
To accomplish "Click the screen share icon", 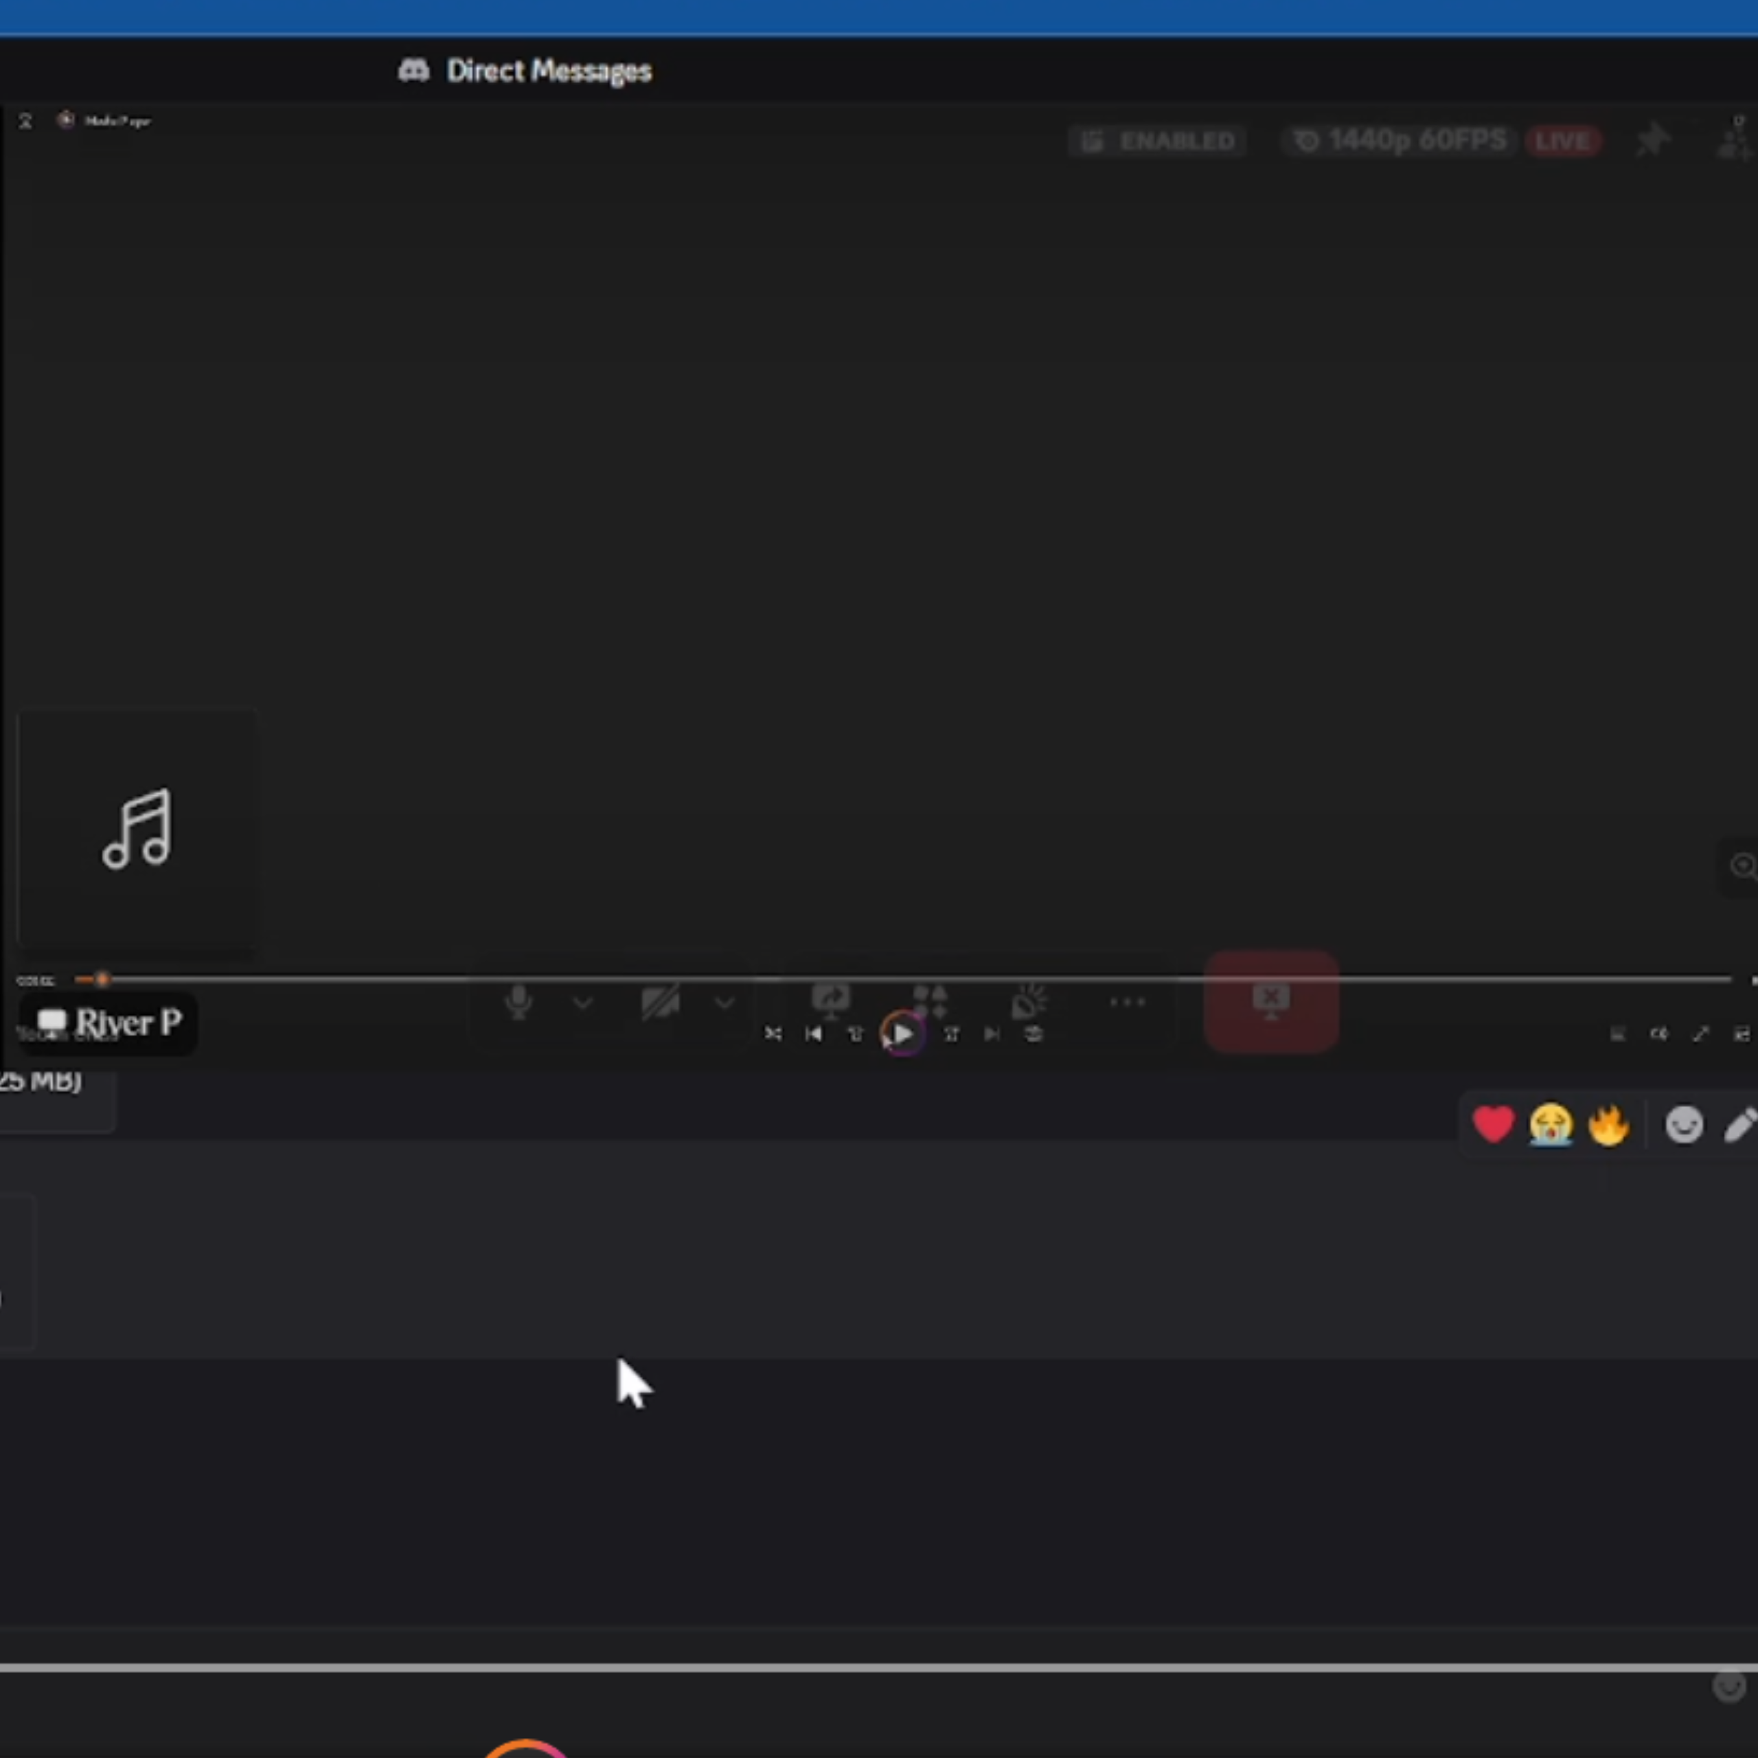I will (x=830, y=1000).
